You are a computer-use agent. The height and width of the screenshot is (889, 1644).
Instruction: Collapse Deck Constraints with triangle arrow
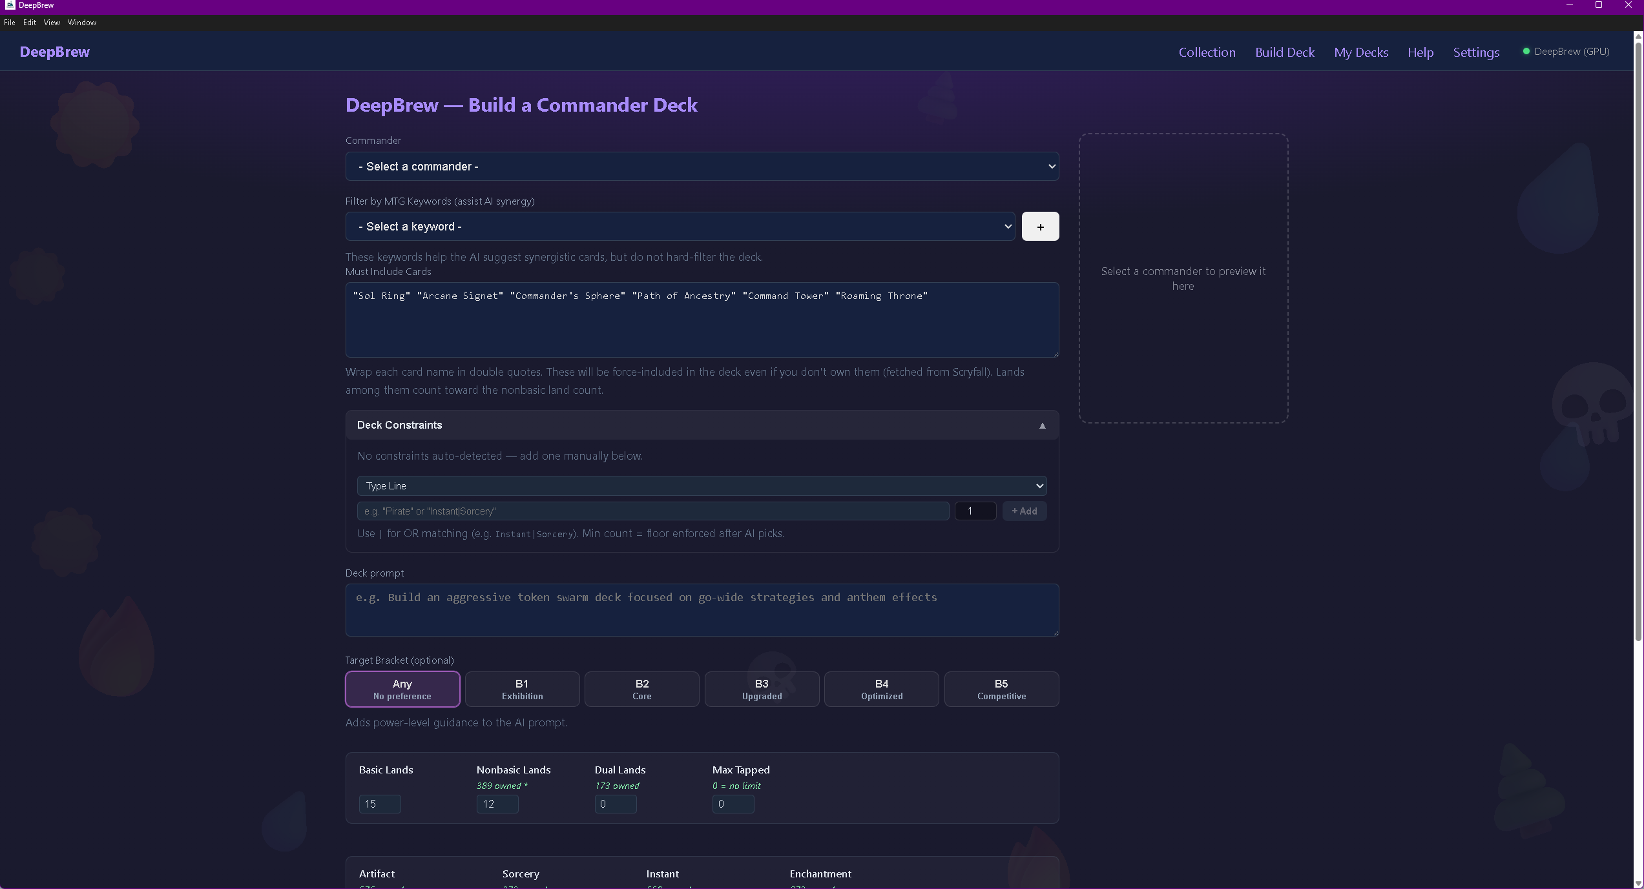click(1042, 425)
